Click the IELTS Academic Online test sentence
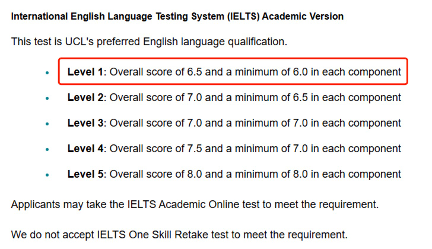 [195, 205]
